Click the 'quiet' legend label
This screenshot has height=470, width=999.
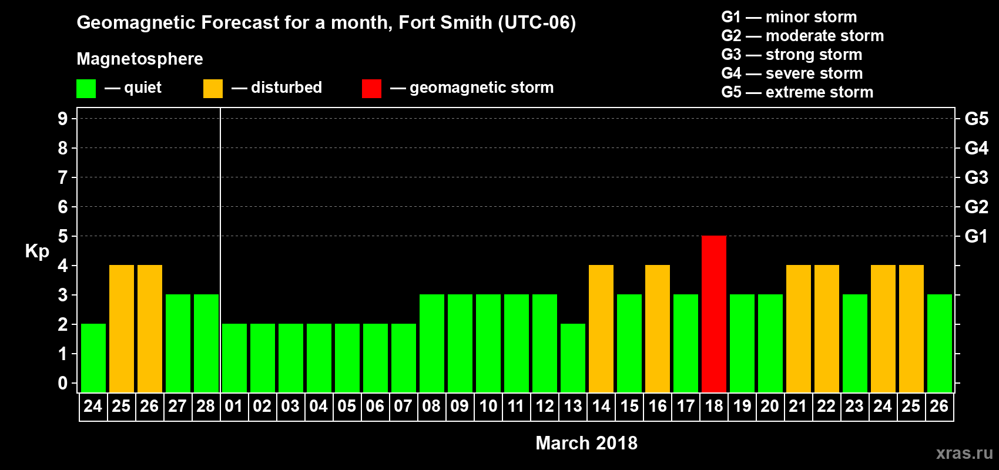[x=143, y=88]
